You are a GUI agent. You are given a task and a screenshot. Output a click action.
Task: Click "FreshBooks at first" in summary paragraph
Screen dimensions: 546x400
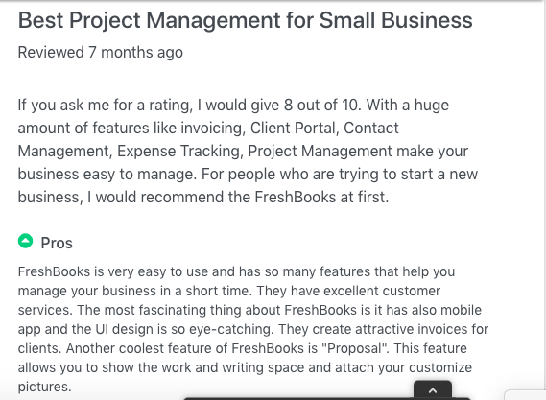(x=321, y=197)
